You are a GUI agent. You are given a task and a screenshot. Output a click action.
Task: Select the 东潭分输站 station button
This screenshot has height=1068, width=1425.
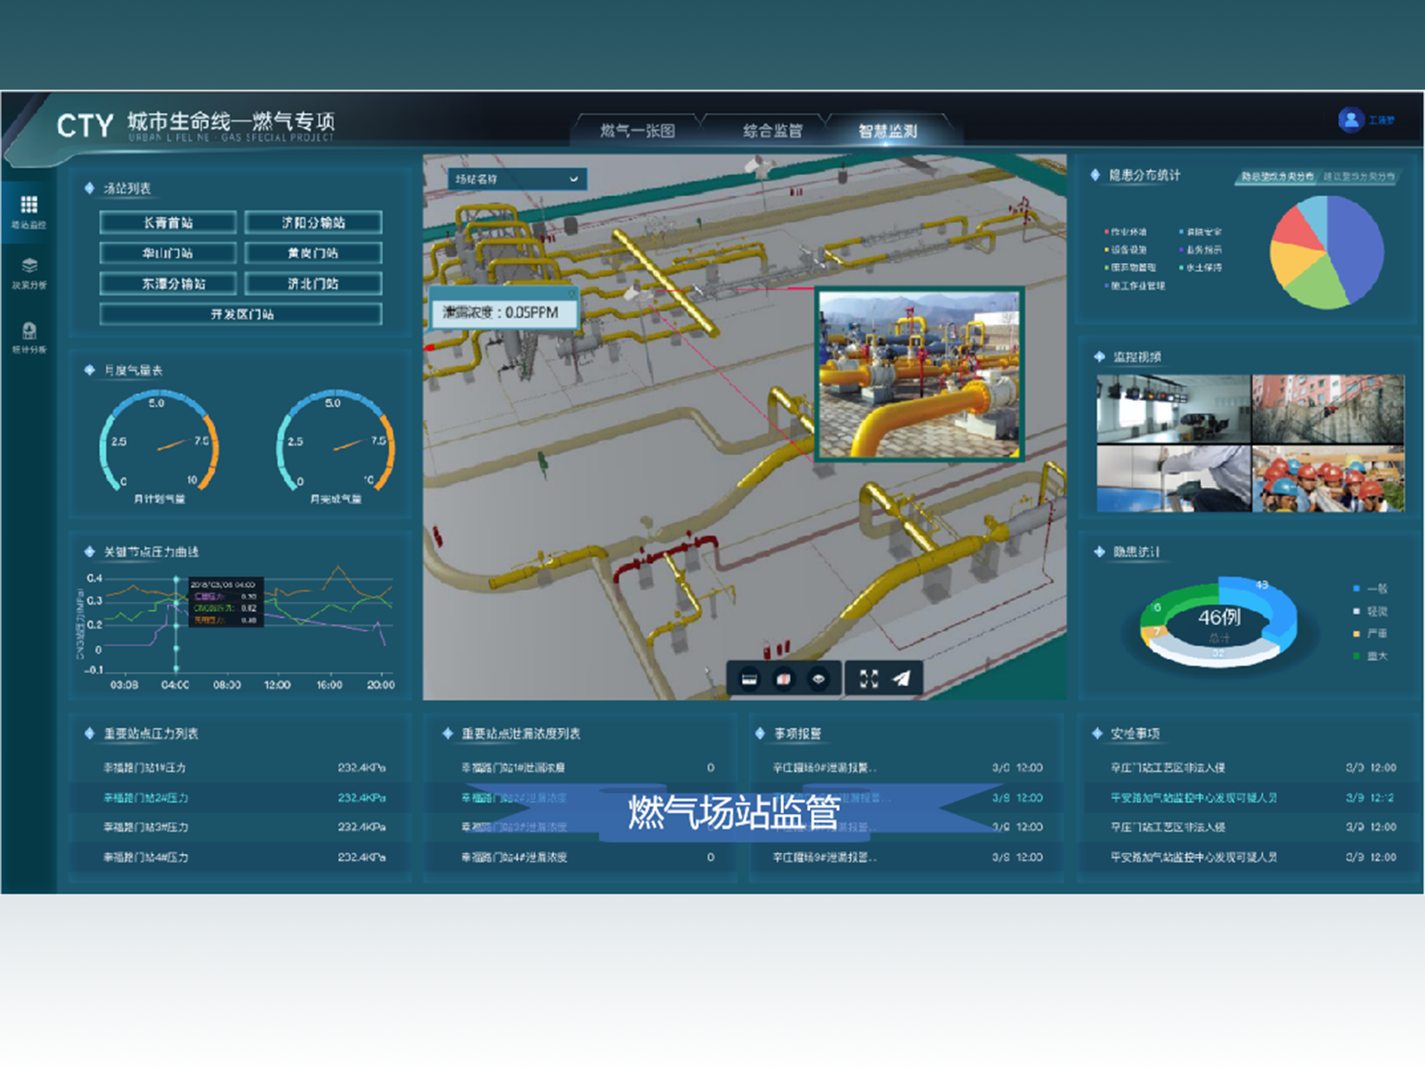(167, 284)
